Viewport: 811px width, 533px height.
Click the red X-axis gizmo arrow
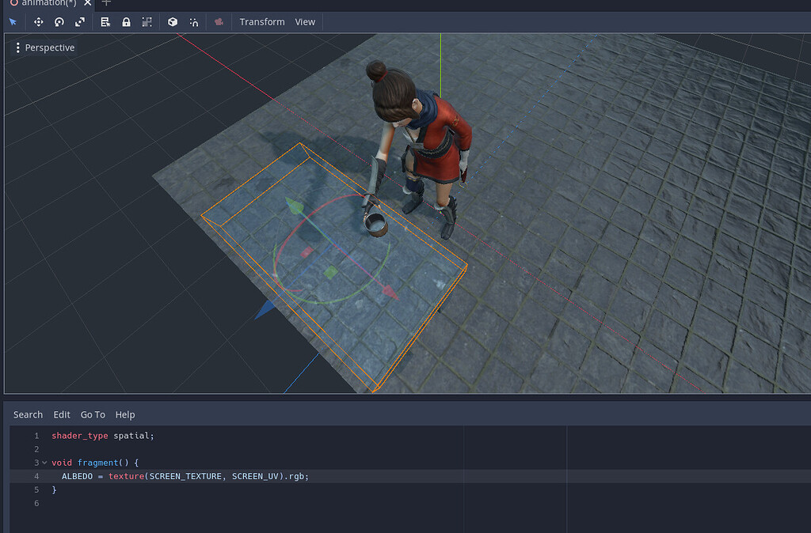pos(390,293)
